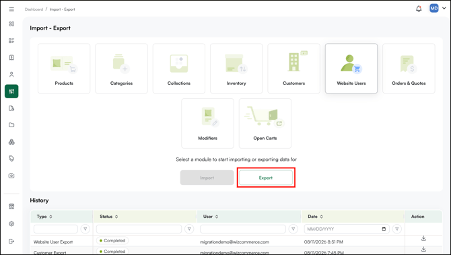Open the price tag sidebar icon

click(x=11, y=158)
